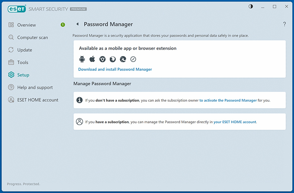The width and height of the screenshot is (294, 193).
Task: Click the Overview dashboard icon in sidebar
Action: [x=11, y=25]
